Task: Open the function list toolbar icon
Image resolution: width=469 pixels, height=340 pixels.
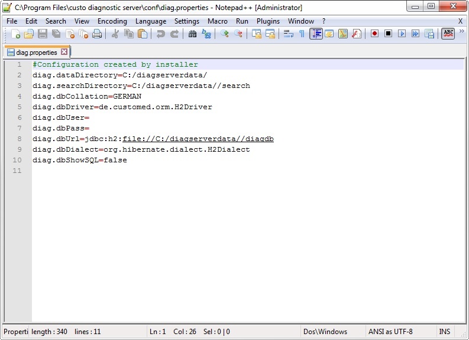Action: click(x=357, y=34)
